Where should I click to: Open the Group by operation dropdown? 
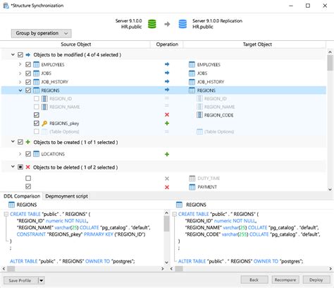point(42,33)
